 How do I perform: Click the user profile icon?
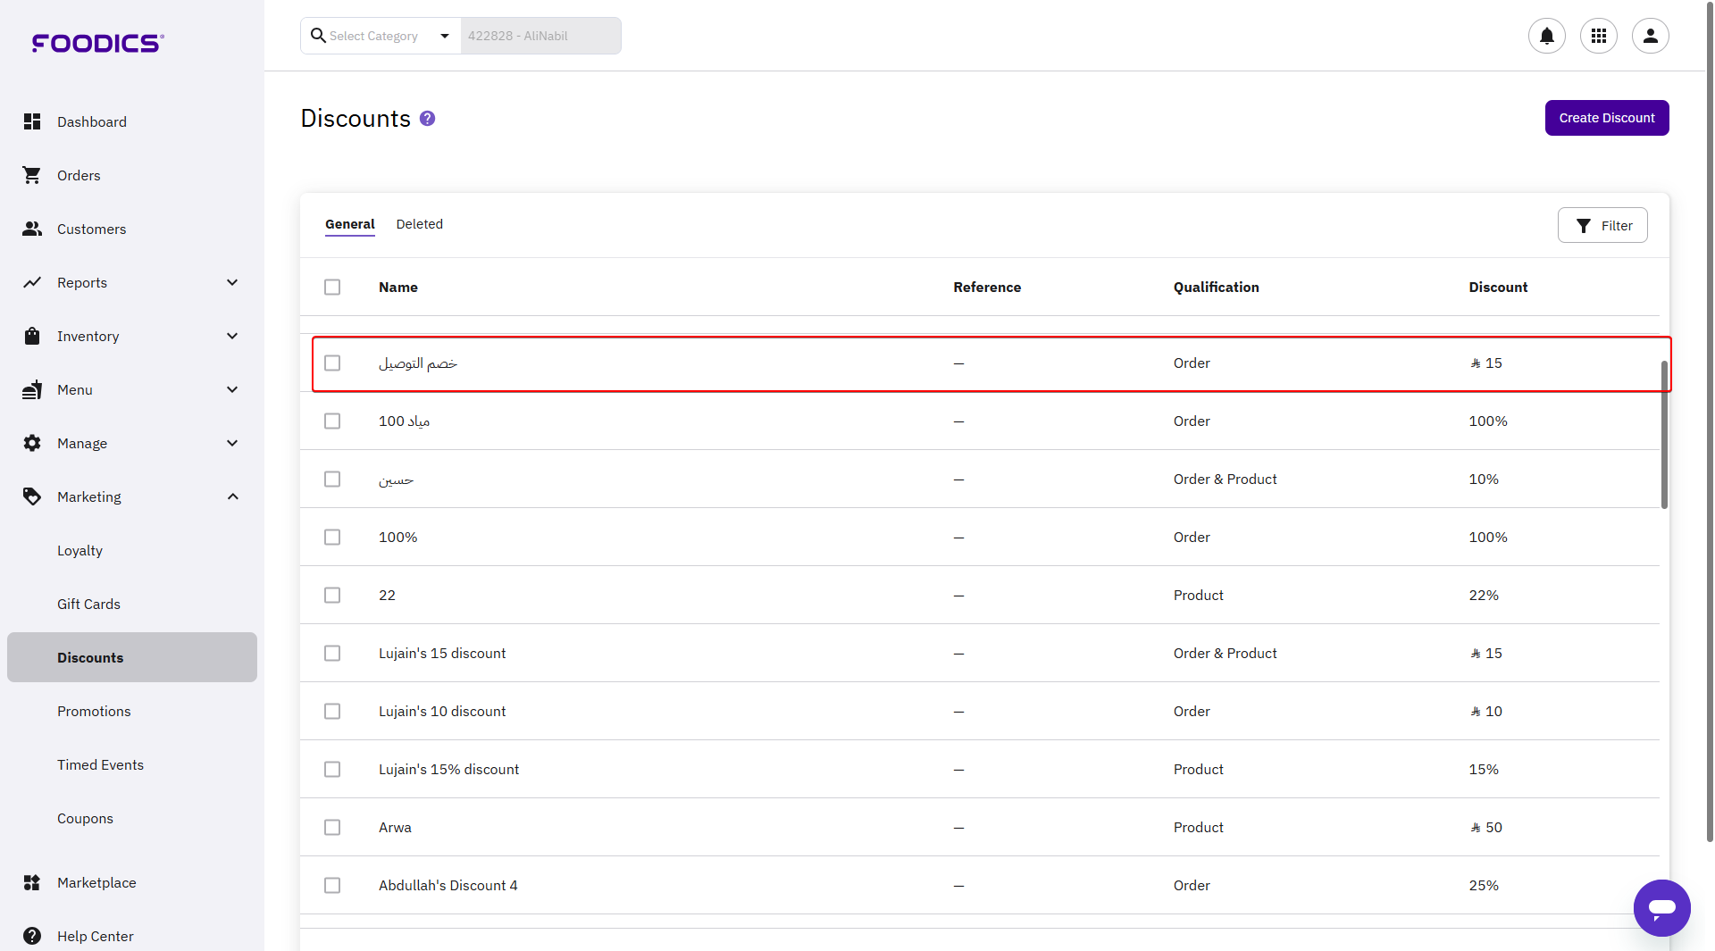click(x=1650, y=36)
